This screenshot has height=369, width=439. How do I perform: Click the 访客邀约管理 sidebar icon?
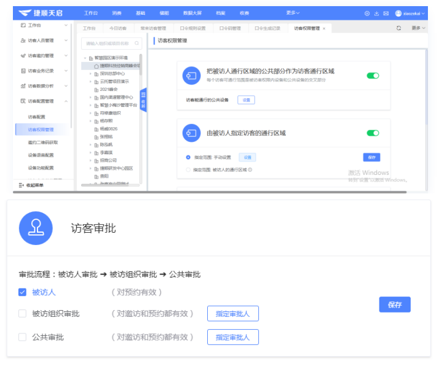[x=23, y=56]
